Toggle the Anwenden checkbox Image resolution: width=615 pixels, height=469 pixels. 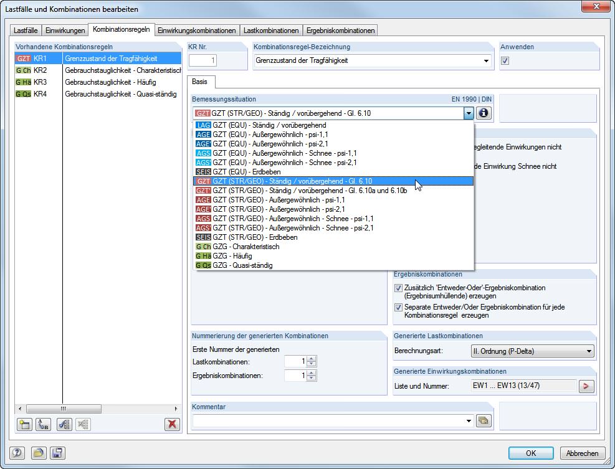click(505, 60)
